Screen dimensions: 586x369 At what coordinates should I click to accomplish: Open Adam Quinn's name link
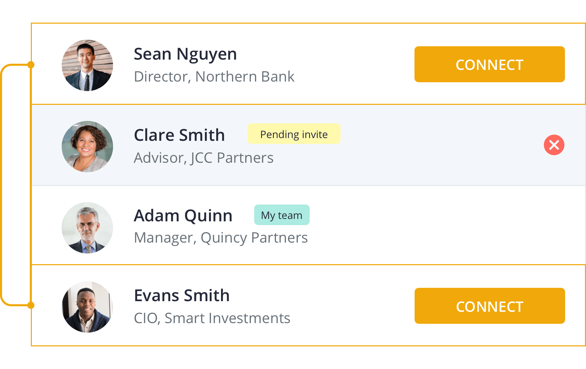183,216
